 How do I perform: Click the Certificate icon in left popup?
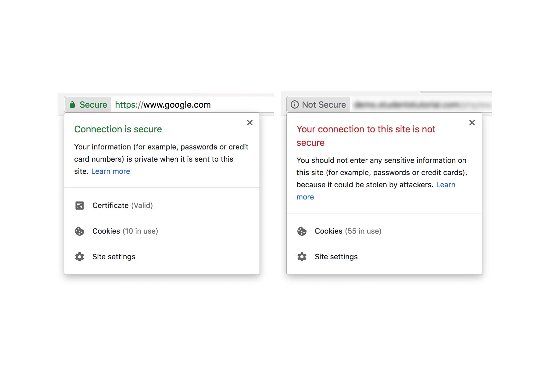(x=80, y=206)
